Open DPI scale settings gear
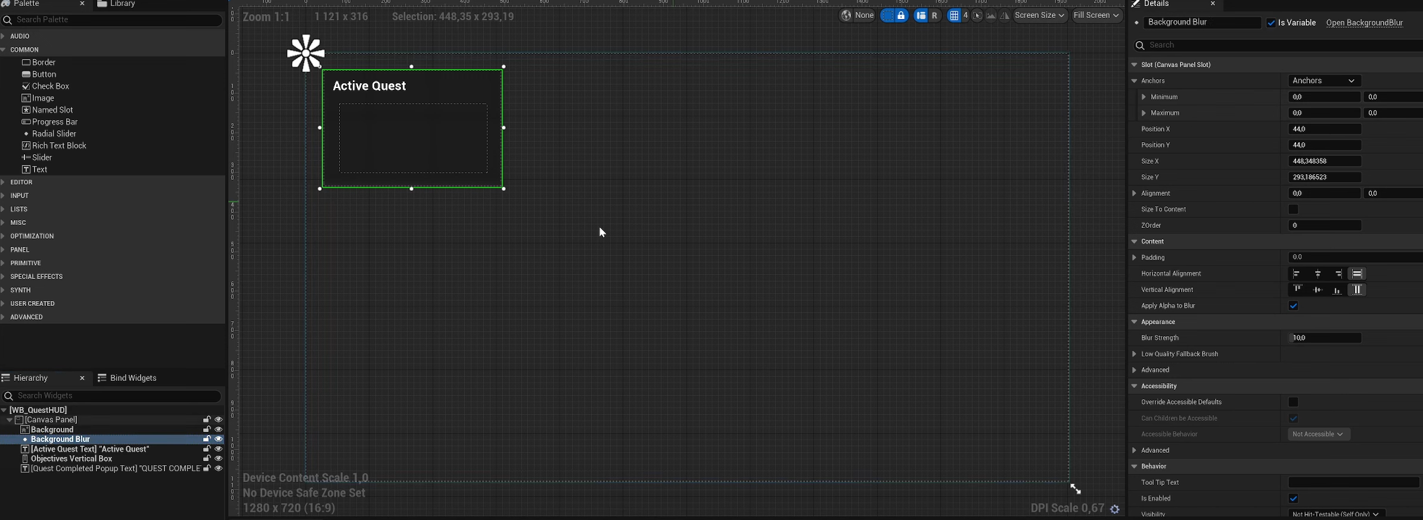The width and height of the screenshot is (1423, 520). 1115,509
